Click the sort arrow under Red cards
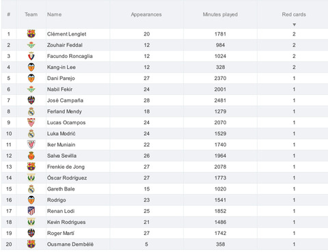This screenshot has width=328, height=252. pos(294,25)
